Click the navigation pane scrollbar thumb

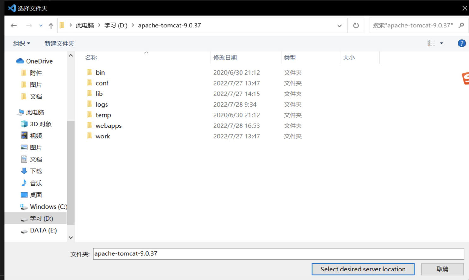tap(71, 173)
